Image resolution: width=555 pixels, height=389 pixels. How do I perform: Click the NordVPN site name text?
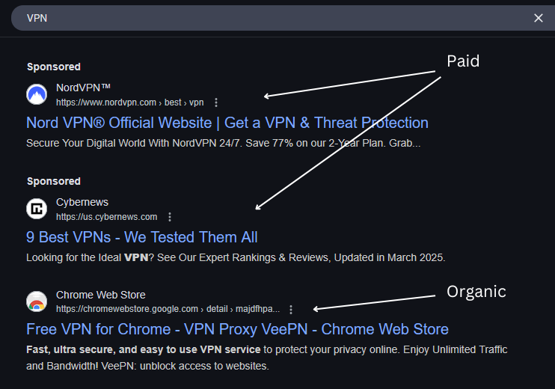point(83,88)
